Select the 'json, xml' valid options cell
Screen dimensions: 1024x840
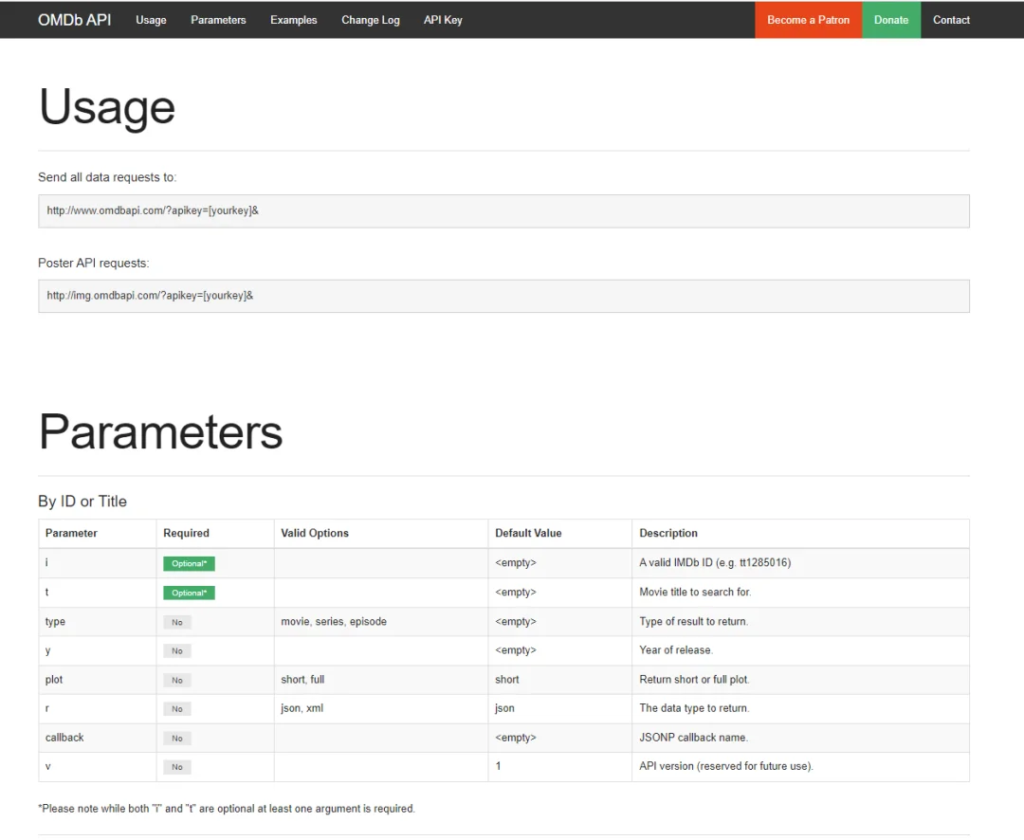pyautogui.click(x=381, y=709)
